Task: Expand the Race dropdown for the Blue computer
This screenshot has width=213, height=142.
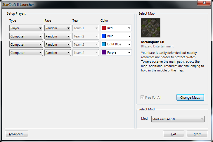Action: tap(58, 36)
